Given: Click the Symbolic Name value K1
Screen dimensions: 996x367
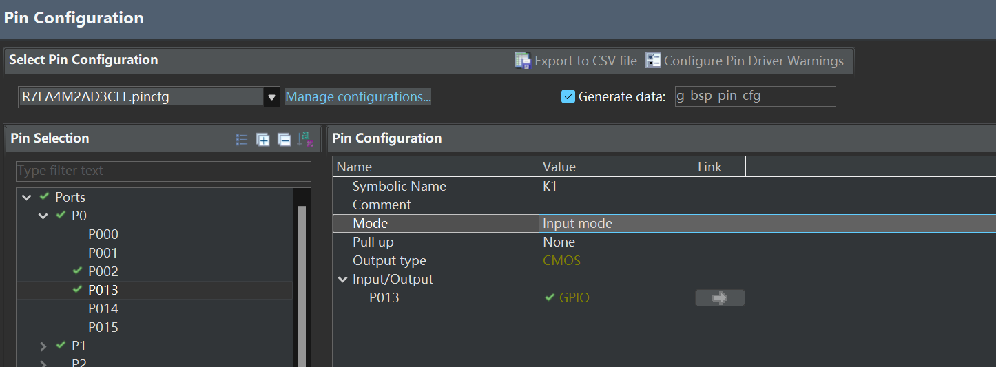Looking at the screenshot, I should tap(550, 186).
